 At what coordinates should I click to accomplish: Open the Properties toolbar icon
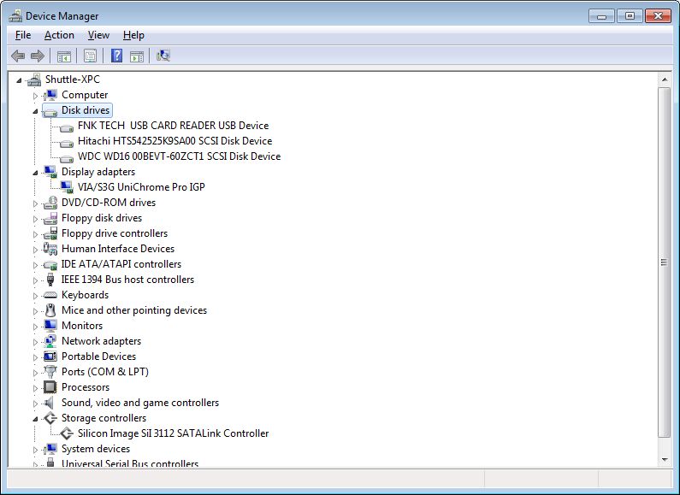click(x=90, y=56)
